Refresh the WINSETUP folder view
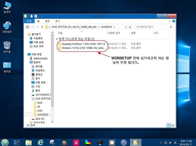Image resolution: width=196 pixels, height=146 pixels. pos(130,27)
